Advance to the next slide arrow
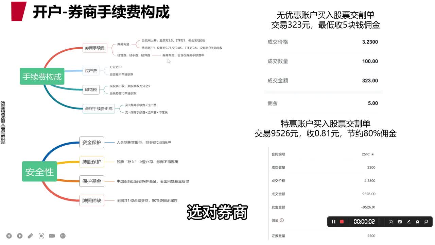Screen dimensions: 435x245 (x=20, y=236)
